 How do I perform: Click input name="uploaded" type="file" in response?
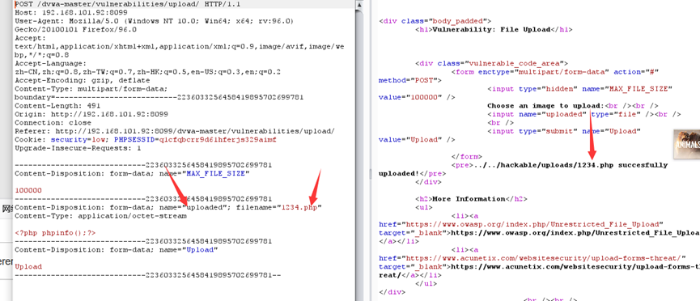[x=566, y=114]
